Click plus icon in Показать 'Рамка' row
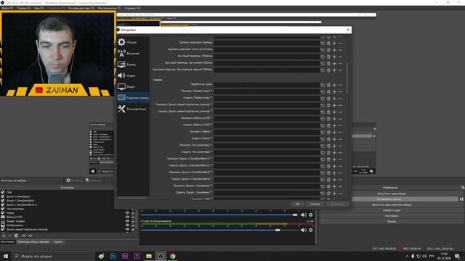Viewport: 465px width, 261px height. (334, 132)
